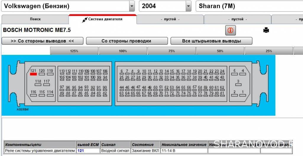
Task: Select highlighted pin 121 on connector
Action: coord(33,74)
